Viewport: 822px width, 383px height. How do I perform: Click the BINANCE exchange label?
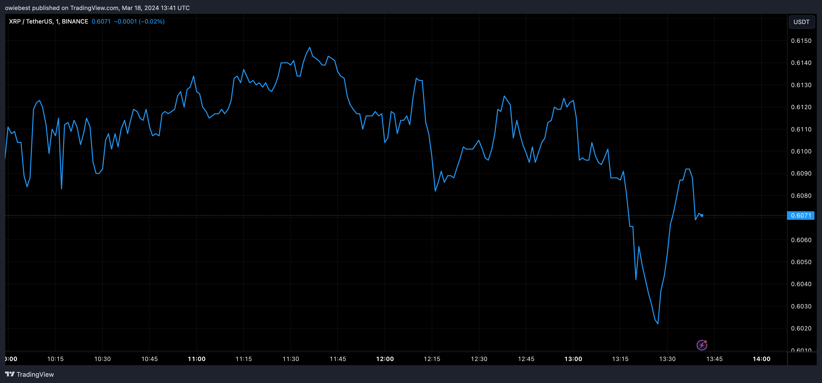[x=75, y=21]
